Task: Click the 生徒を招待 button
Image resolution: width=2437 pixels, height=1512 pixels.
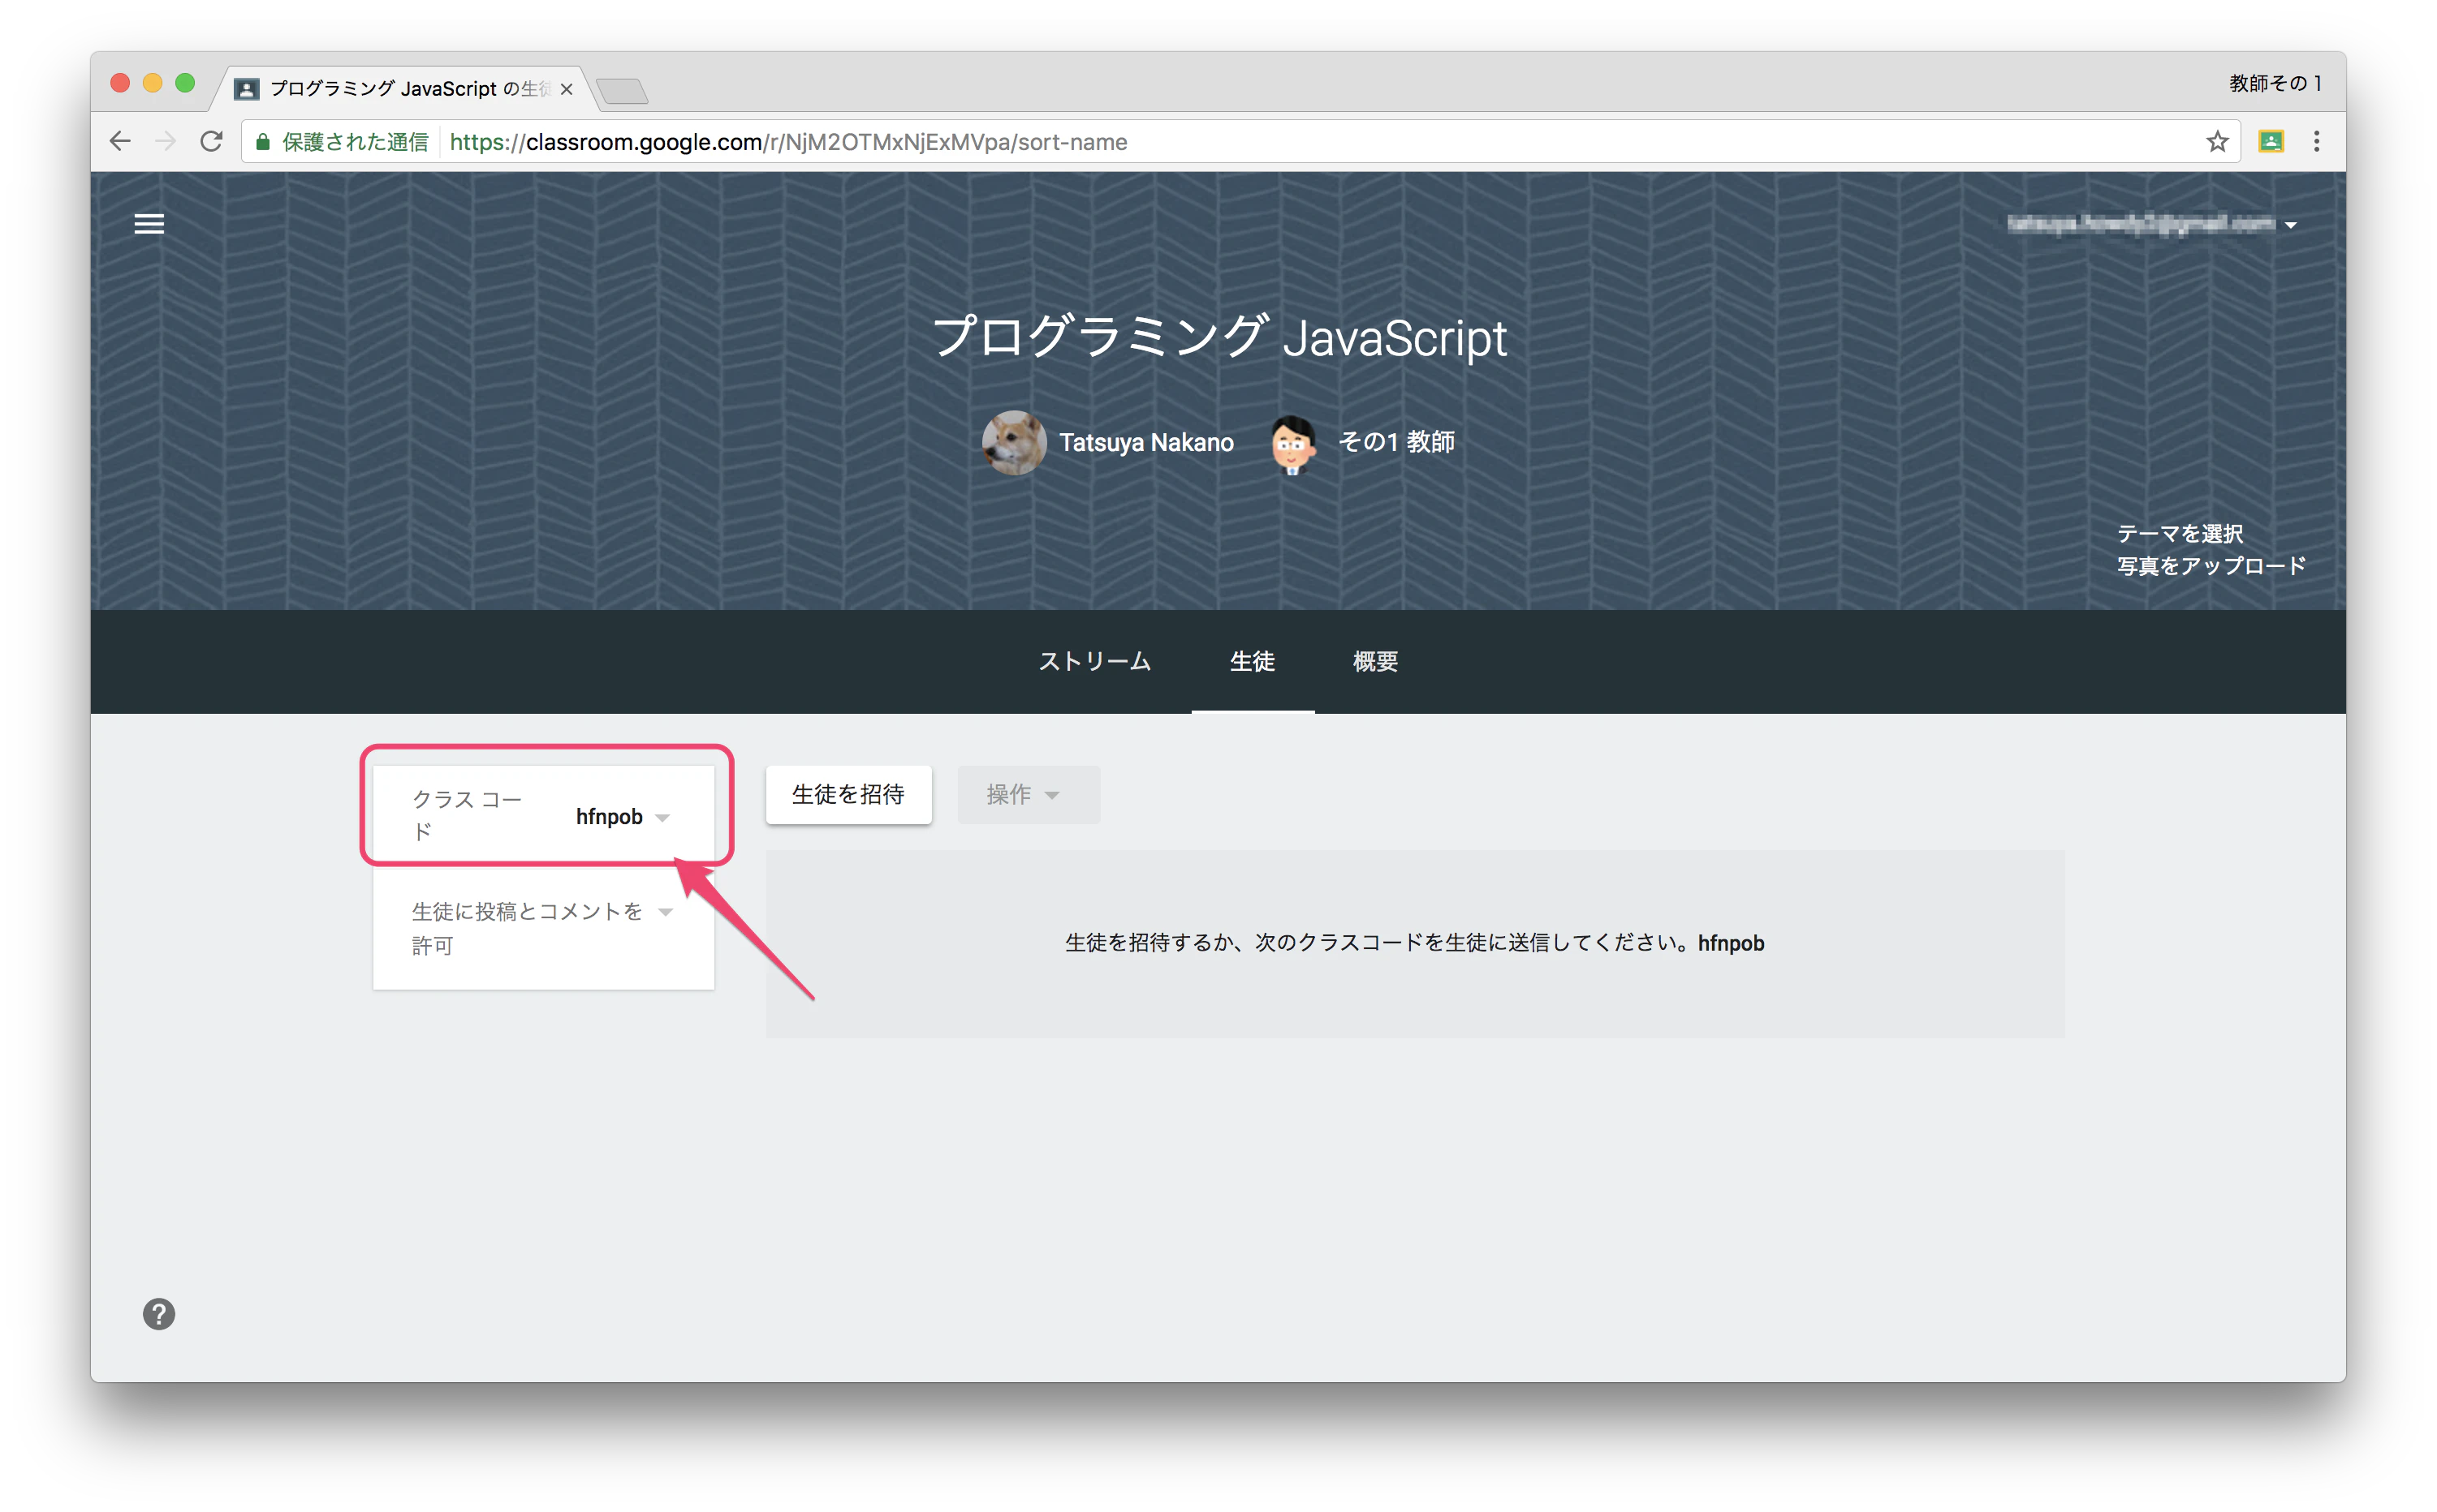Action: pyautogui.click(x=848, y=795)
